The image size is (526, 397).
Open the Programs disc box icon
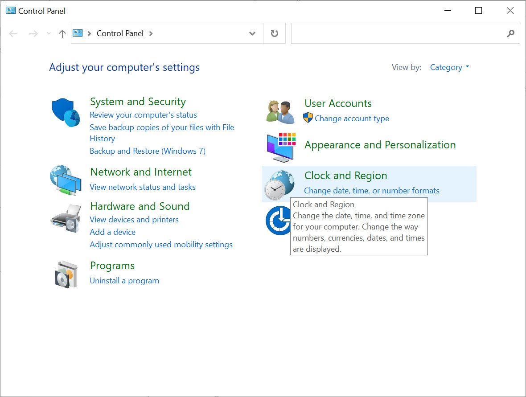point(65,274)
